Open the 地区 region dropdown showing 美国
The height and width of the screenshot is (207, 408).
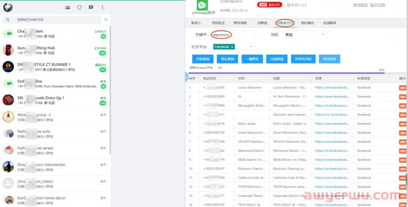[x=304, y=35]
